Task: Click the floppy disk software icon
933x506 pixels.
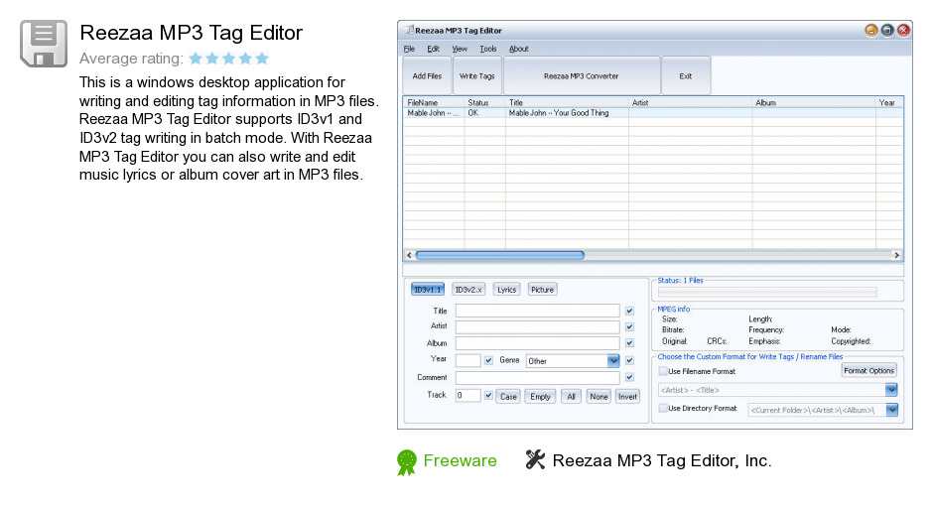Action: coord(44,44)
